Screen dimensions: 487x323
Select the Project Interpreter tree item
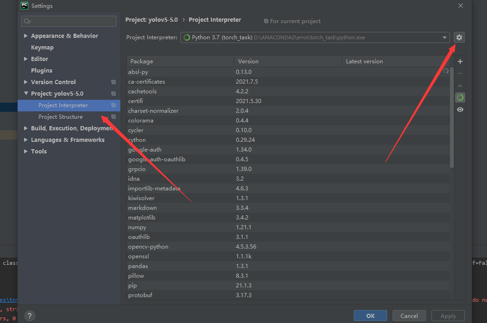[69, 105]
